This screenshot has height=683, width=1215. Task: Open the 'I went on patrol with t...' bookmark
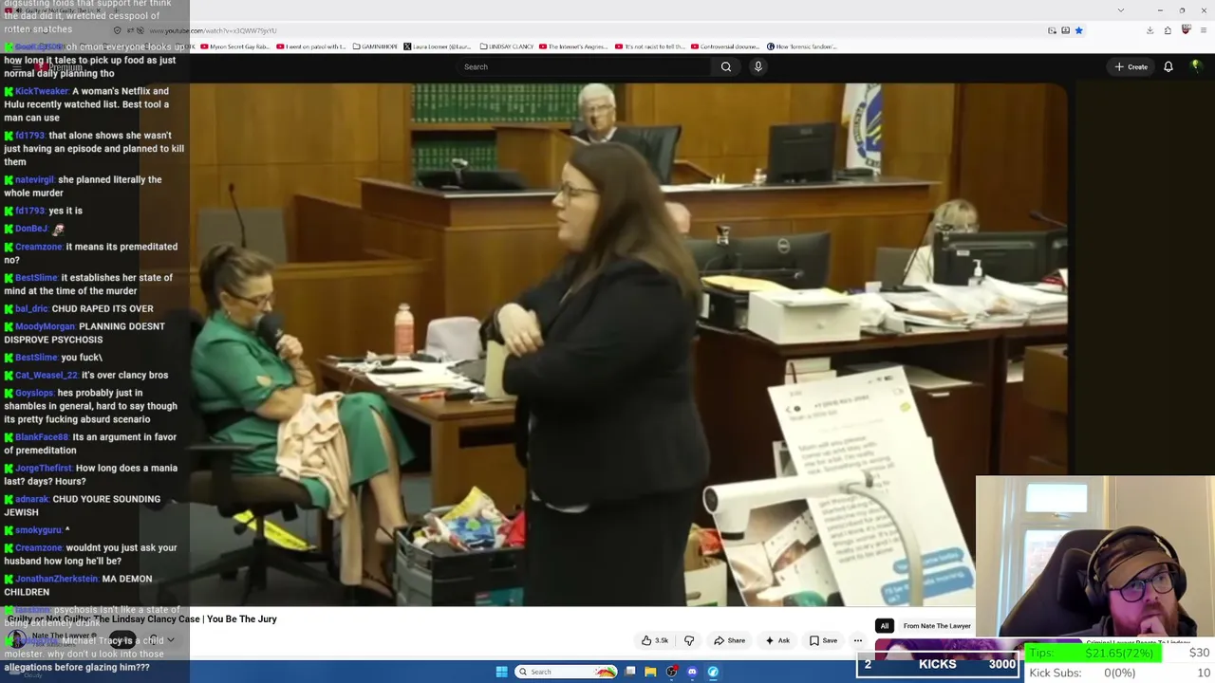311,46
